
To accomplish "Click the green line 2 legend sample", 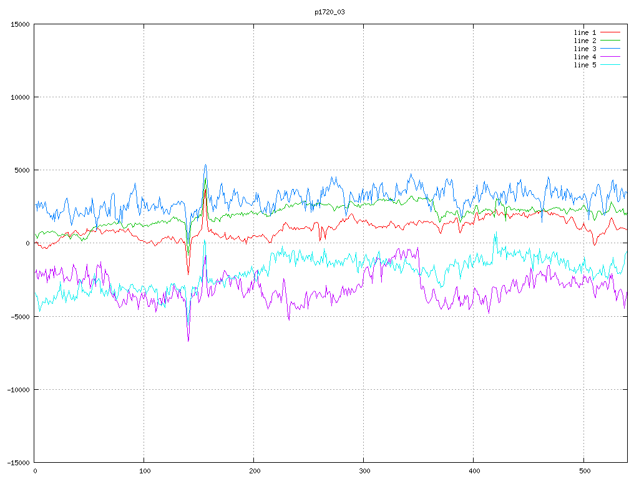I will click(610, 40).
